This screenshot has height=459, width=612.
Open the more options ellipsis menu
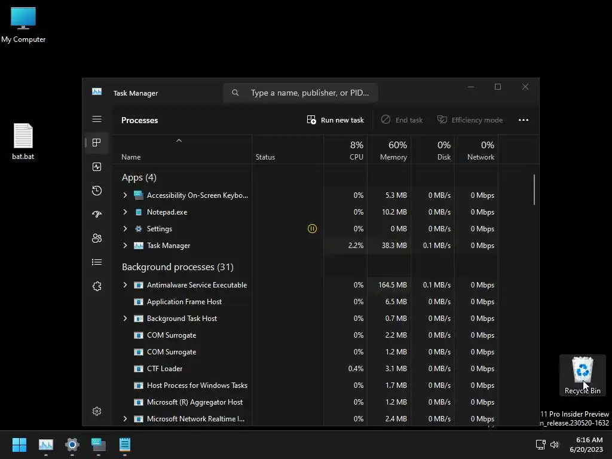pos(524,120)
